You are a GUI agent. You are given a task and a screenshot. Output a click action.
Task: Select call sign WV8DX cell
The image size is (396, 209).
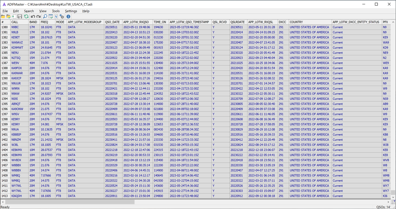(x=19, y=161)
